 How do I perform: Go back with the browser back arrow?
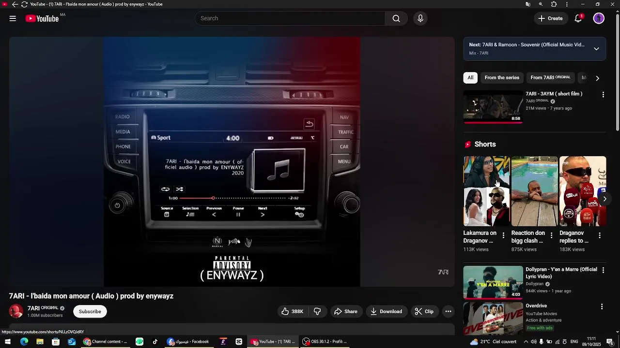(15, 4)
